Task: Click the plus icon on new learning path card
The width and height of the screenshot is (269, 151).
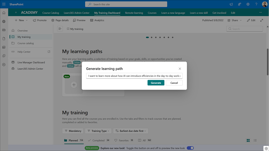Action: click(x=74, y=85)
